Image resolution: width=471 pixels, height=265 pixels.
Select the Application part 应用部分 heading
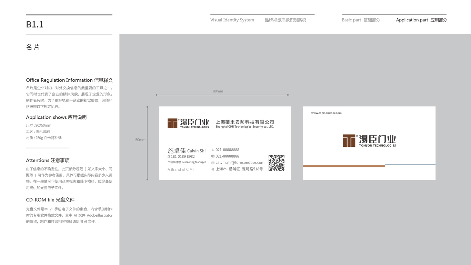click(x=421, y=20)
